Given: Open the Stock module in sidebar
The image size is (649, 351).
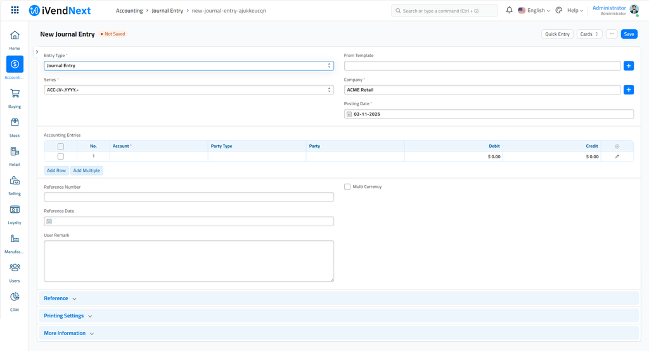Looking at the screenshot, I should point(15,123).
